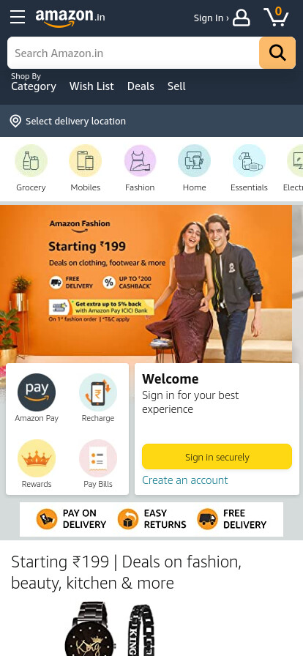The image size is (303, 656).
Task: Open Amazon Pay
Action: (37, 392)
